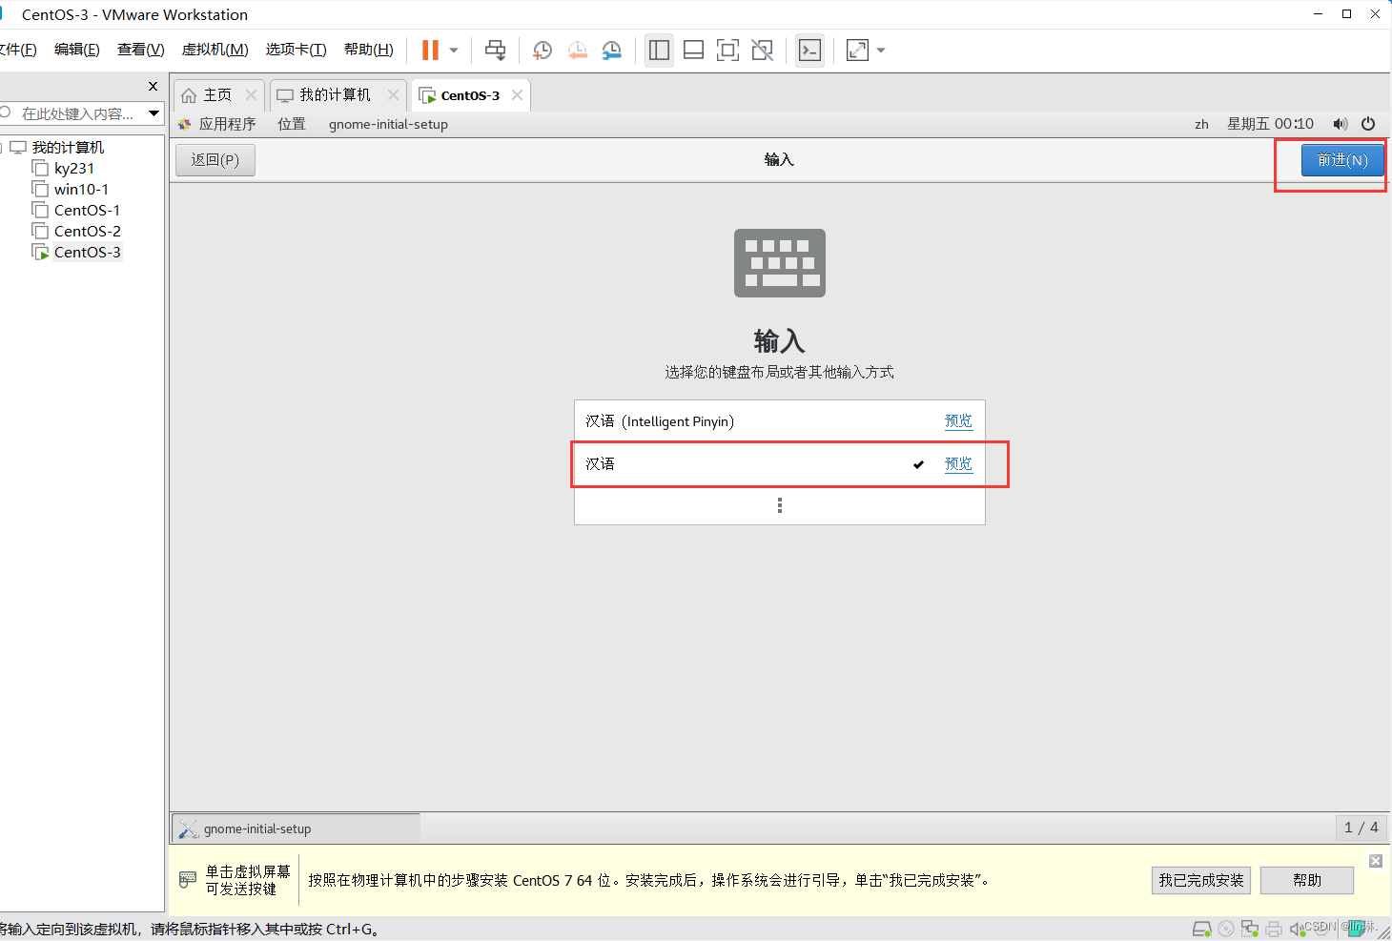Revert virtual machine to previous snapshot
Image resolution: width=1392 pixels, height=941 pixels.
[577, 51]
